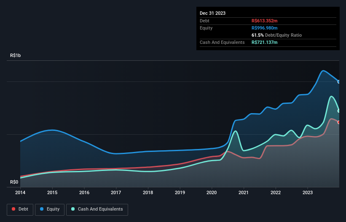Click the 2017 x-axis label

(x=116, y=192)
